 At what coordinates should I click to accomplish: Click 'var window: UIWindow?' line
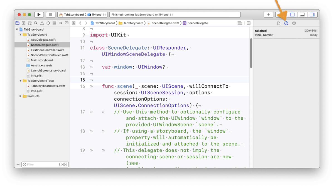click(x=134, y=67)
